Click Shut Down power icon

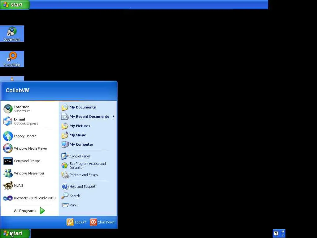(x=93, y=222)
